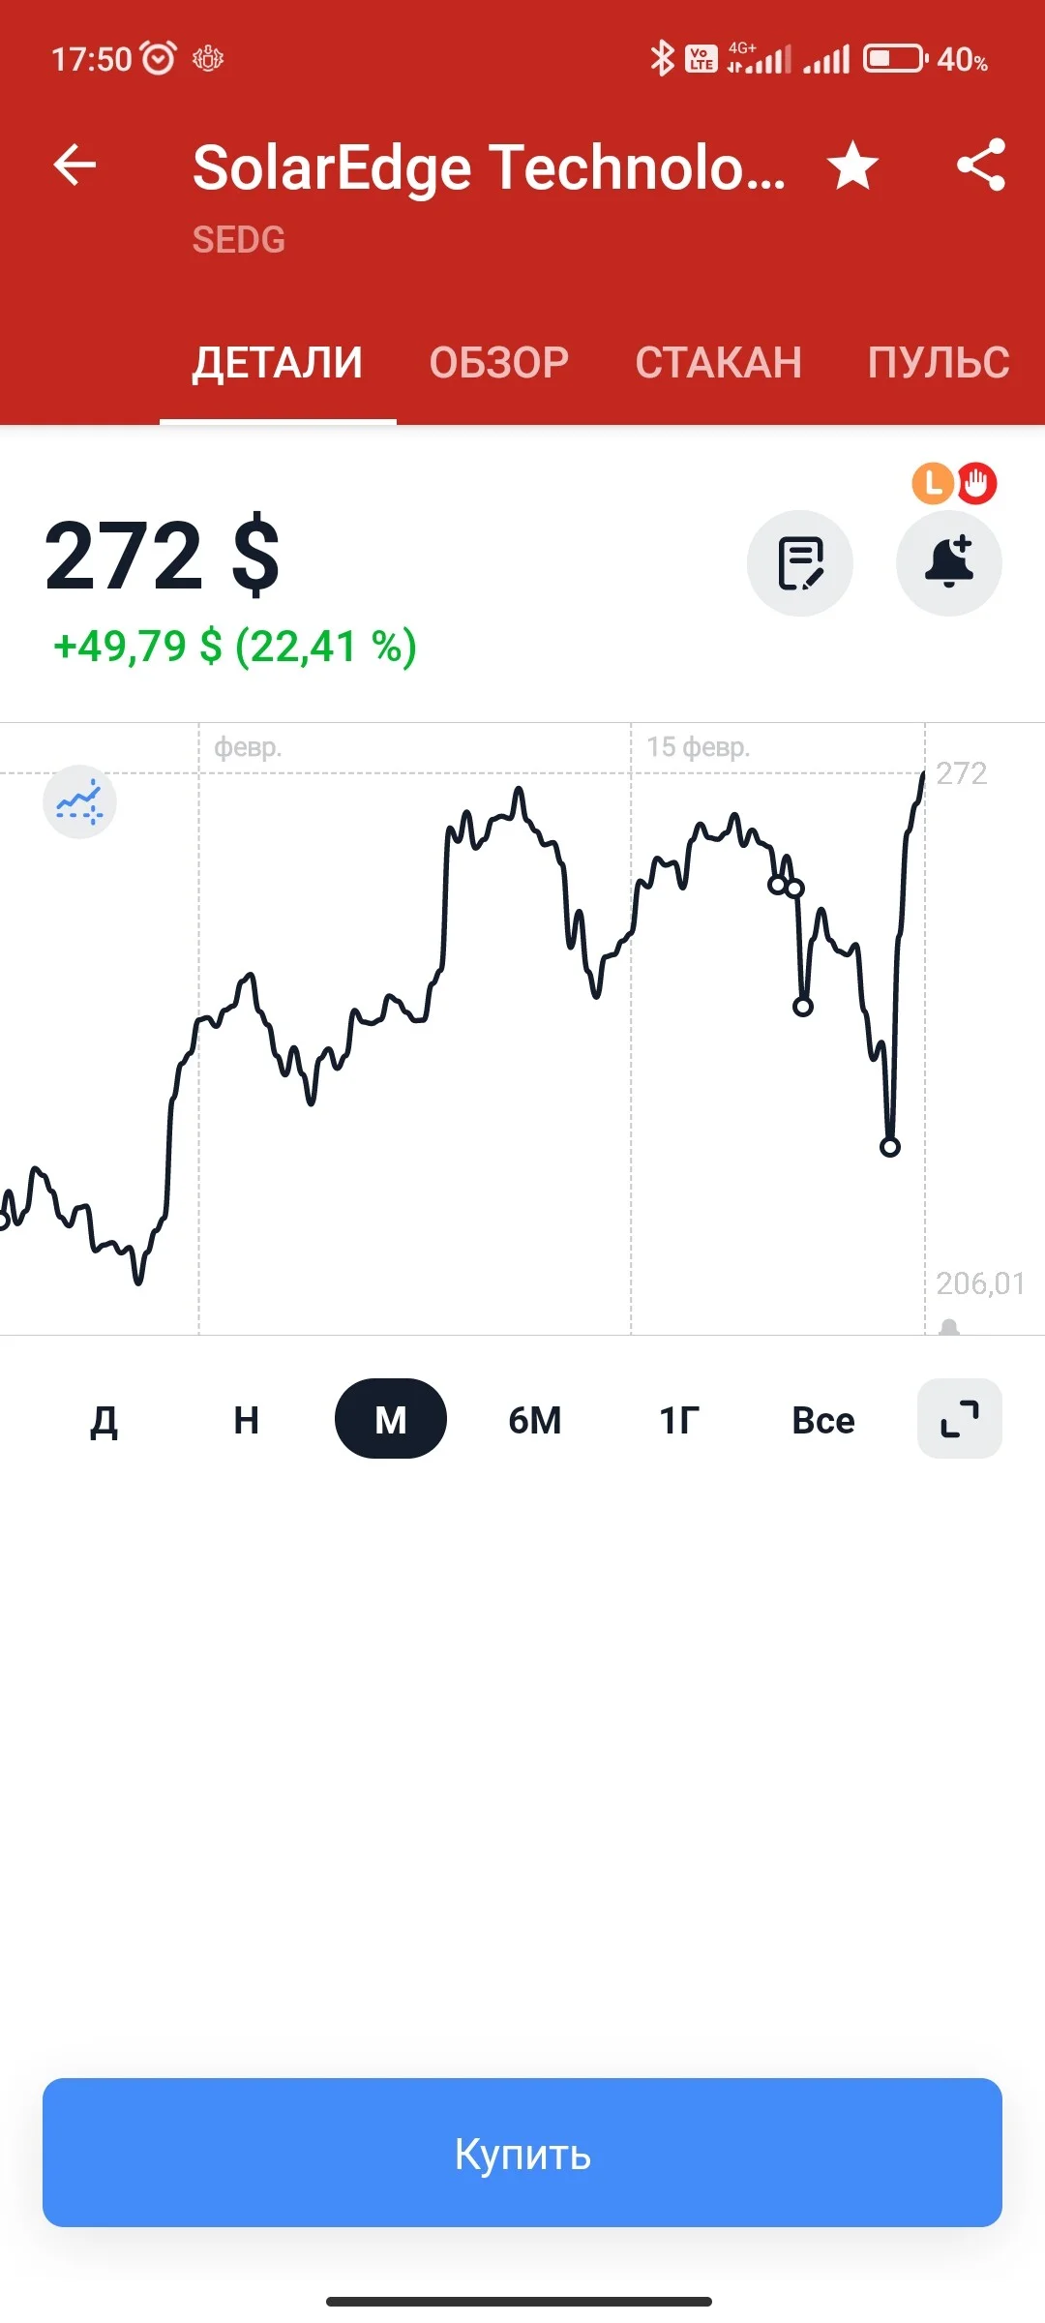Tap the orange L badge
The height and width of the screenshot is (2323, 1045).
[x=933, y=483]
